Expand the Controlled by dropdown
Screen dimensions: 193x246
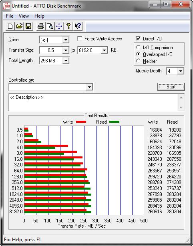click(89, 87)
